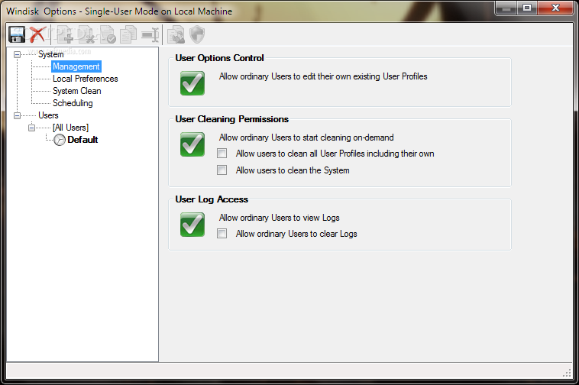Viewport: 579px width, 385px height.
Task: Click the red X cancel icon
Action: pyautogui.click(x=37, y=34)
